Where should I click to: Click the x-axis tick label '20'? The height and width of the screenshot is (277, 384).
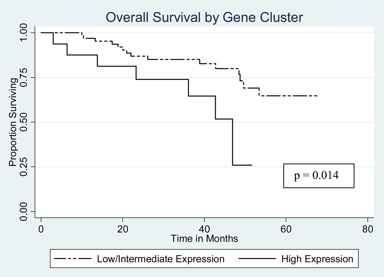pyautogui.click(x=123, y=229)
